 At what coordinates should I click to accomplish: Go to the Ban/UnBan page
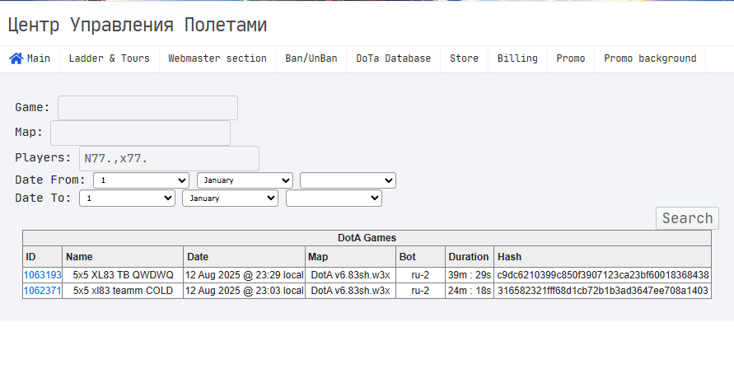pos(311,58)
